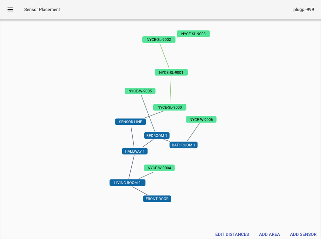
Task: Click the SENSOR LINE area node
Action: tap(130, 122)
